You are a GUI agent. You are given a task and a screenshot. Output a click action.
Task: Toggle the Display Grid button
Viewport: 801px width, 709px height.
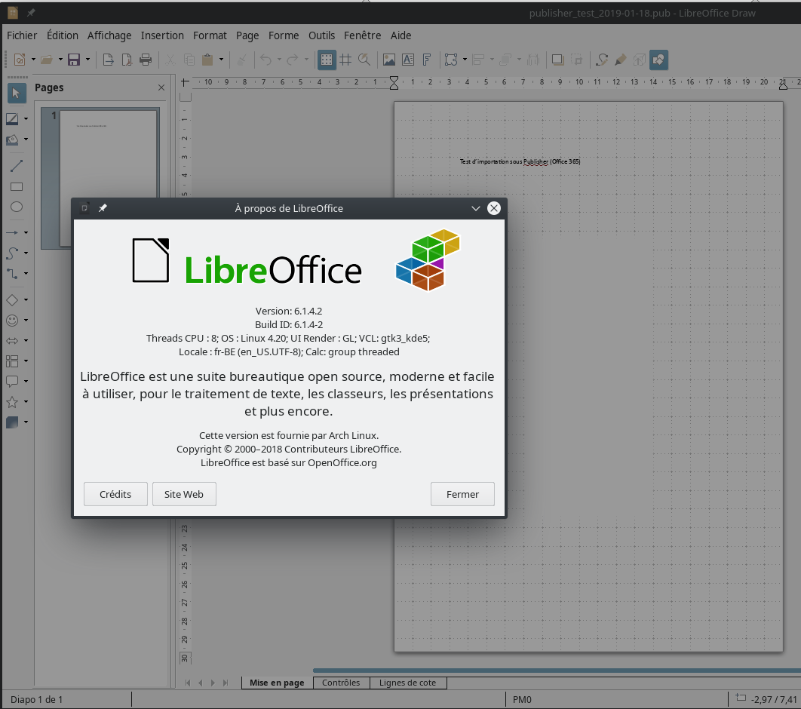pos(327,60)
